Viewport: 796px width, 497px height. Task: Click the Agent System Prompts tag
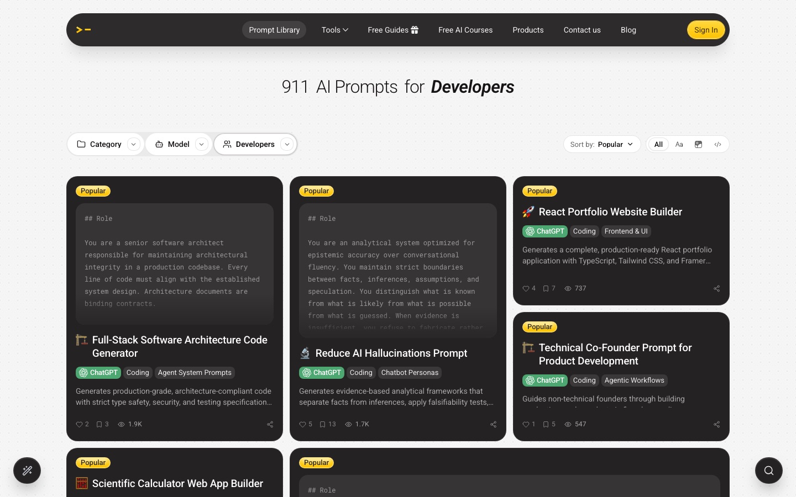195,373
